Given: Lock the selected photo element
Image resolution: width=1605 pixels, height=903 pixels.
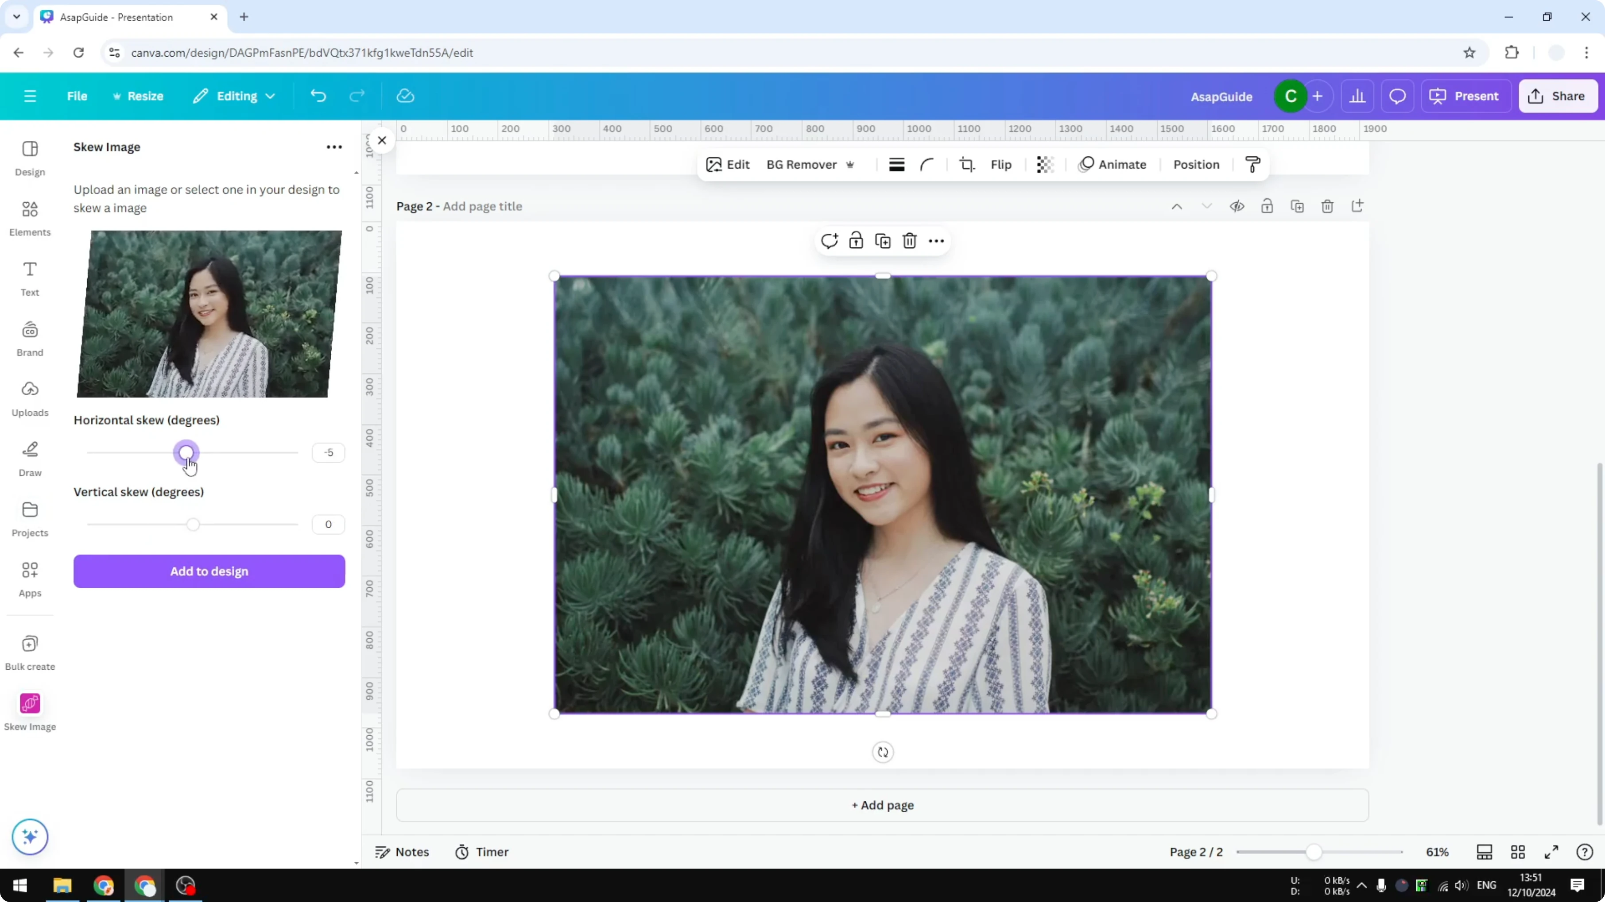Looking at the screenshot, I should coord(856,240).
